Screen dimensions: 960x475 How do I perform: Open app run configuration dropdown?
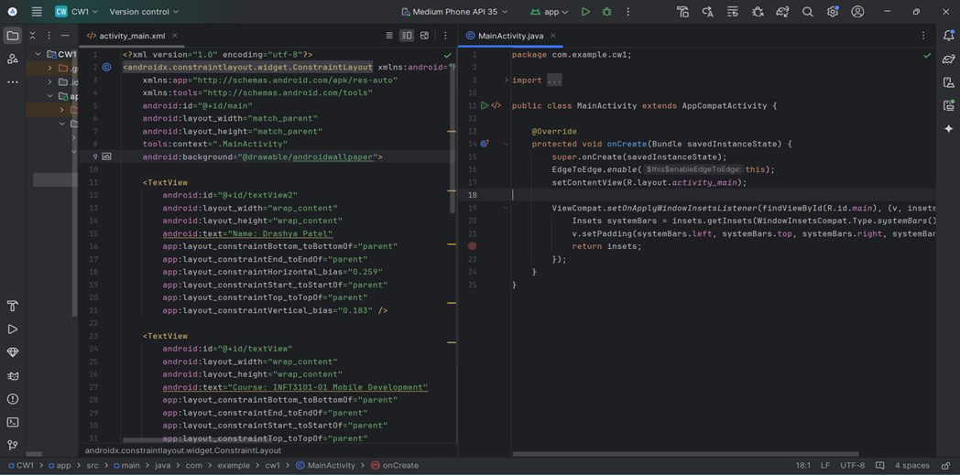550,12
